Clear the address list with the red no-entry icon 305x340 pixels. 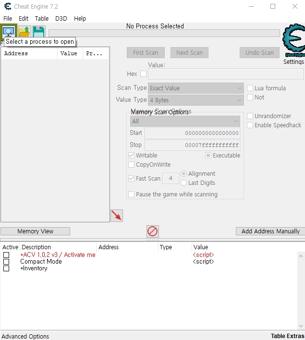pos(153,231)
